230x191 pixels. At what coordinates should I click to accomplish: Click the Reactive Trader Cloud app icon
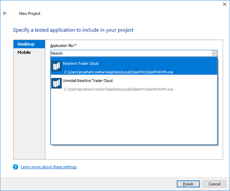pyautogui.click(x=56, y=66)
